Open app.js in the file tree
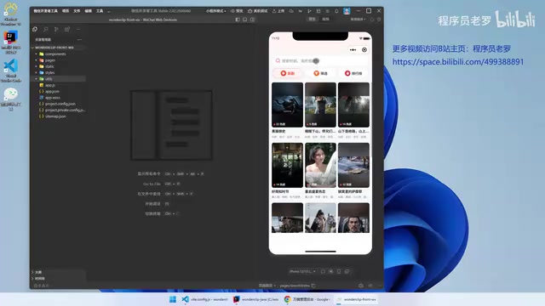This screenshot has height=306, width=545. click(x=49, y=85)
